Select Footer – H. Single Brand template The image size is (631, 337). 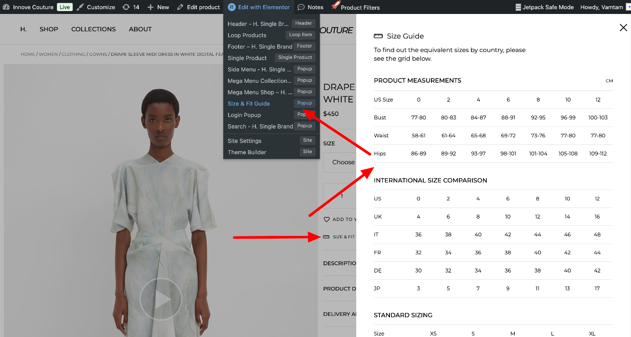[x=271, y=47]
